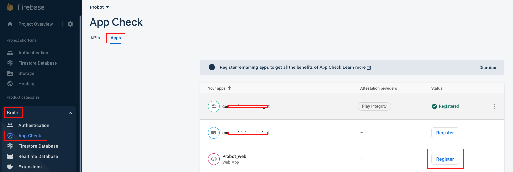
Task: Click the Storage icon in shortcuts
Action: tap(10, 73)
